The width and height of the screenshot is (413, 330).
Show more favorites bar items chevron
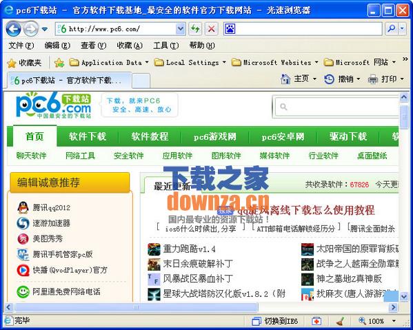tap(405, 59)
